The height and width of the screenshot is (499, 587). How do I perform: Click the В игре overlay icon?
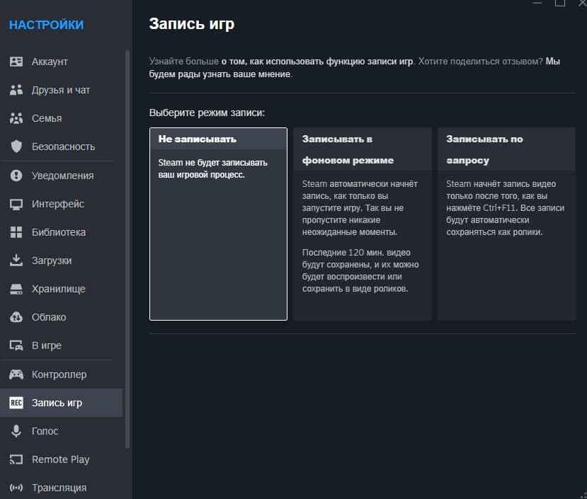click(16, 345)
